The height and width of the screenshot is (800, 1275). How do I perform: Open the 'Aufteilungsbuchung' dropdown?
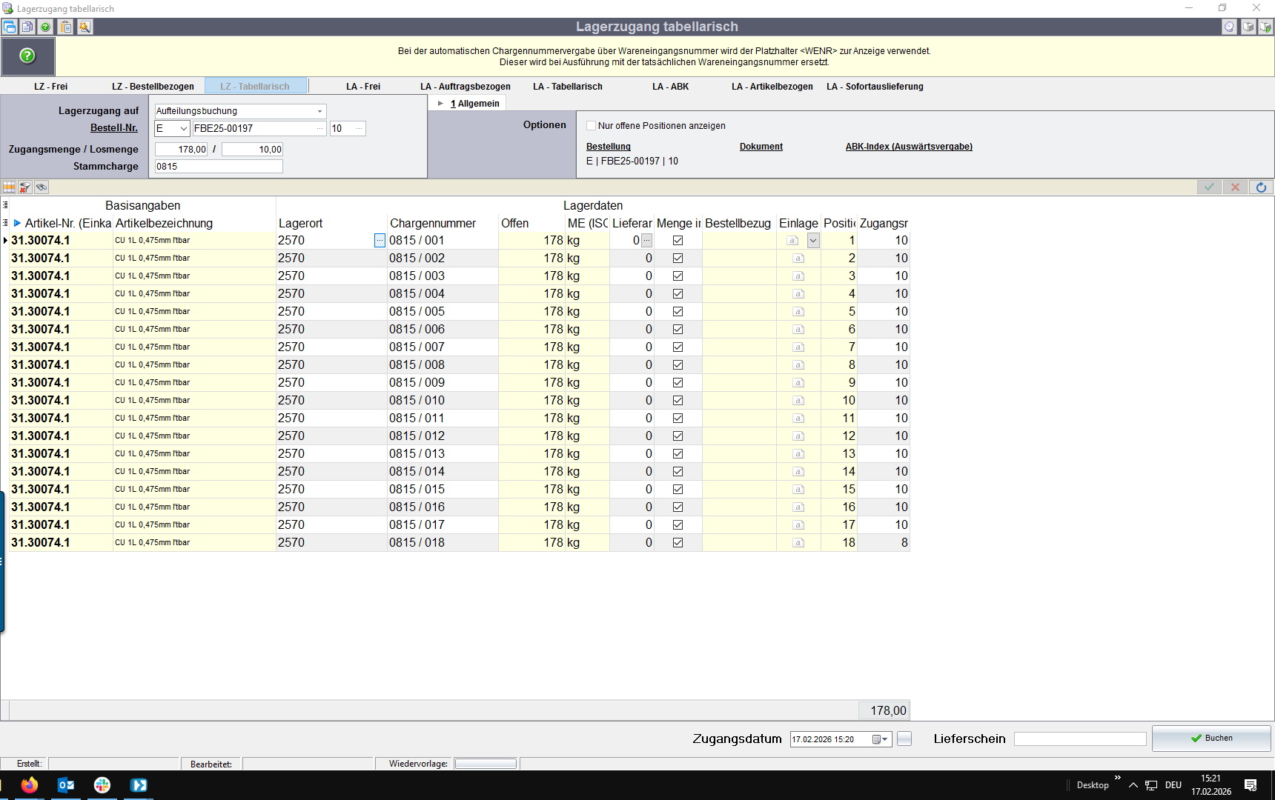tap(319, 111)
